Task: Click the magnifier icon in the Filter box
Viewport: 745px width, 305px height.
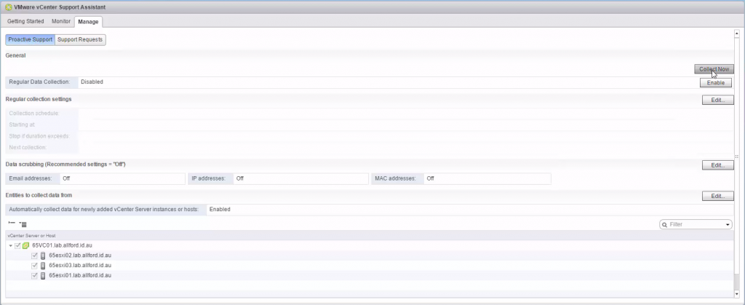Action: click(665, 225)
